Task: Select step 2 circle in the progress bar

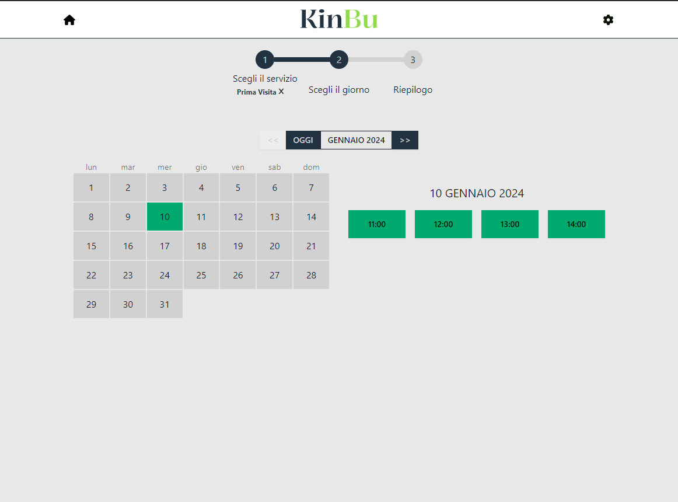Action: pos(339,59)
